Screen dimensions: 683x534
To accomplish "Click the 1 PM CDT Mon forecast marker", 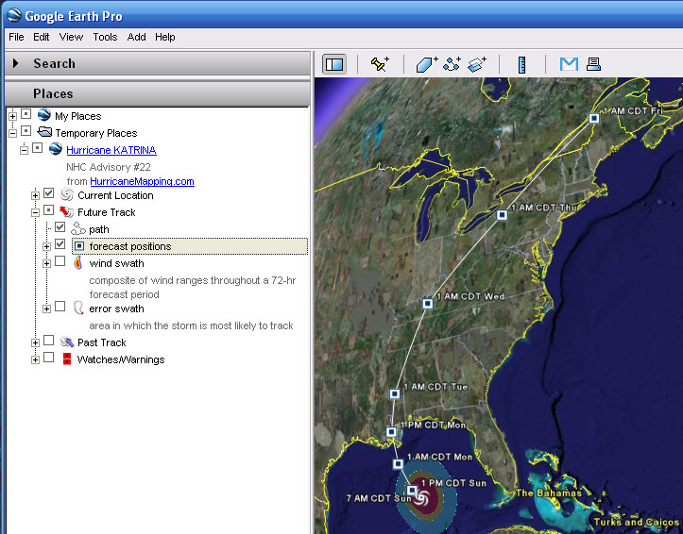I will point(391,432).
